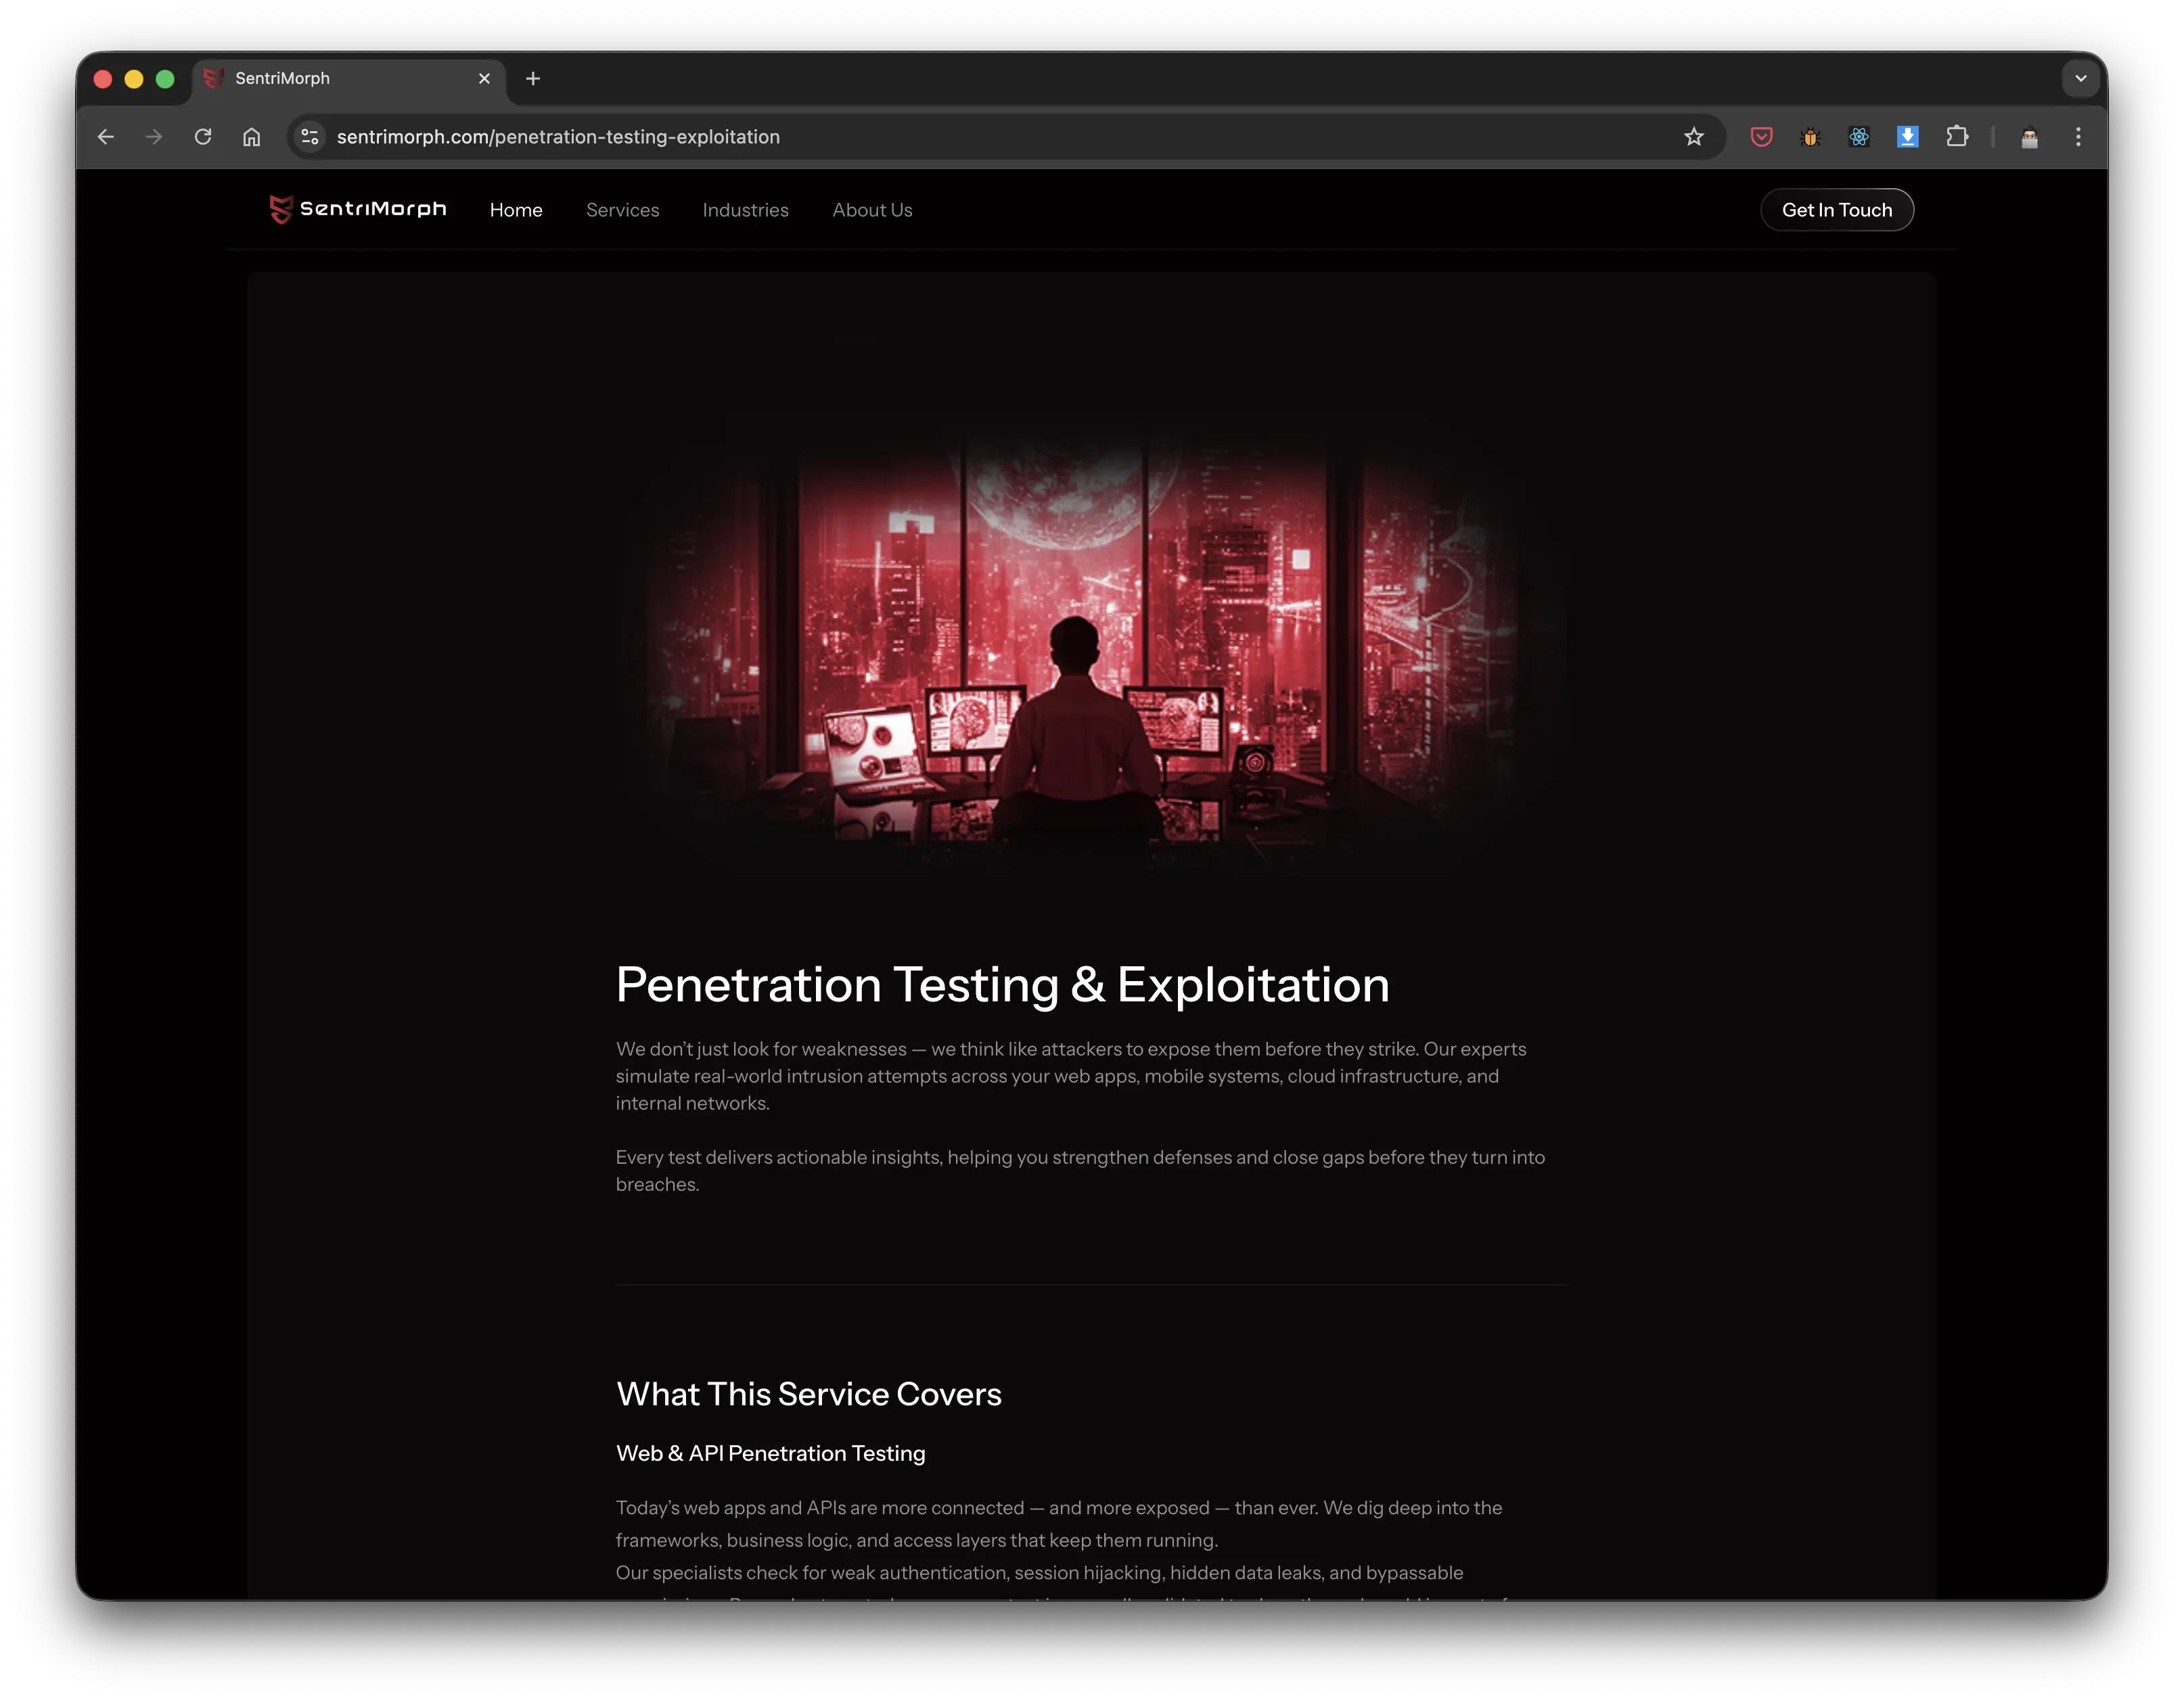Bookmark this page with the star
2184x1701 pixels.
1693,137
